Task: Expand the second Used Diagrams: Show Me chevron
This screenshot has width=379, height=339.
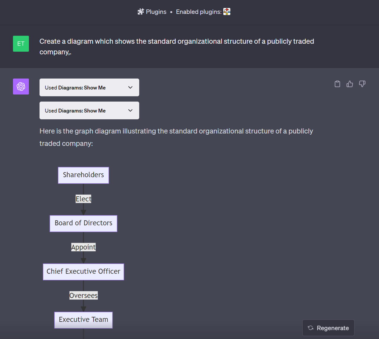Action: [x=130, y=110]
